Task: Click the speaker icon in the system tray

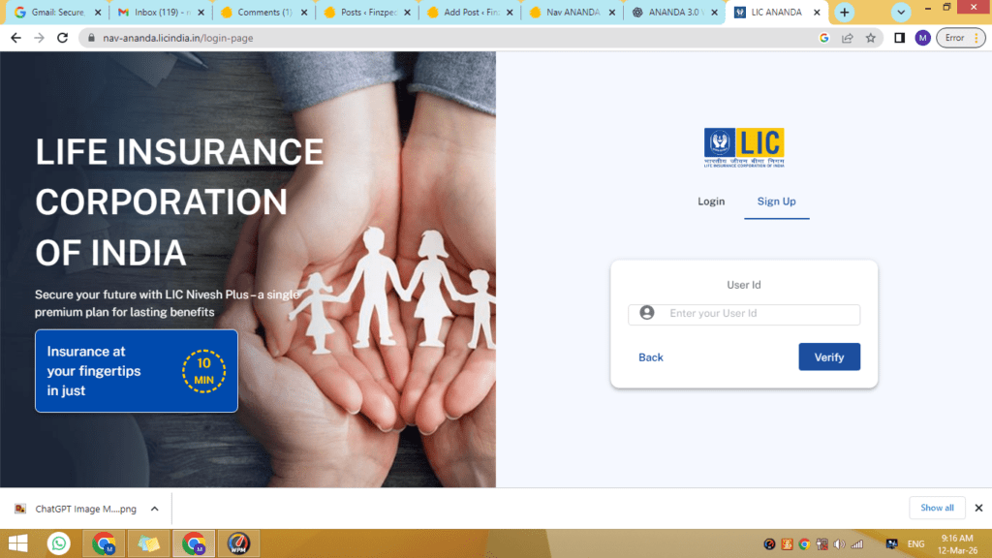Action: coord(837,543)
